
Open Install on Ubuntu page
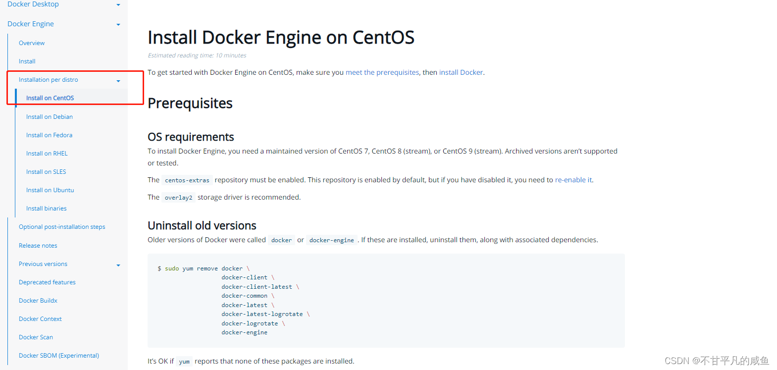click(x=50, y=190)
